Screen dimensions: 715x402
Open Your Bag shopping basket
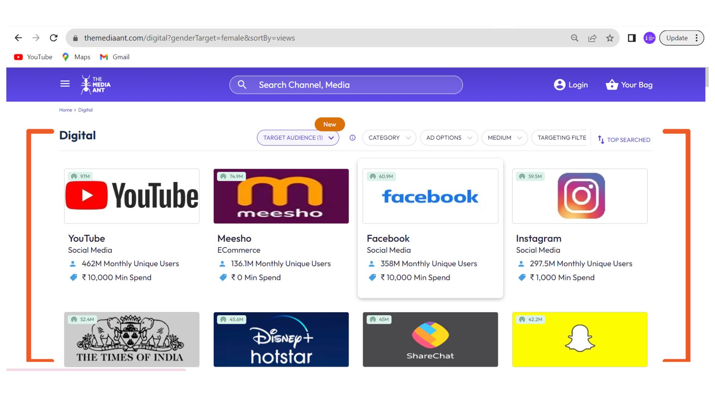pos(612,84)
